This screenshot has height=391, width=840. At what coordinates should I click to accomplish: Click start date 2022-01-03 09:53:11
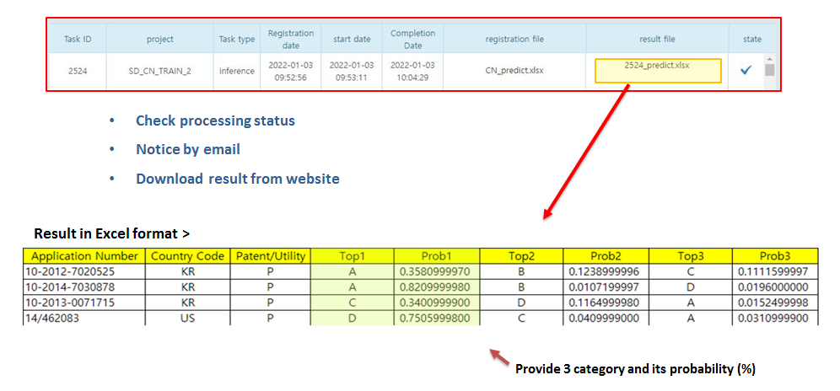[352, 71]
